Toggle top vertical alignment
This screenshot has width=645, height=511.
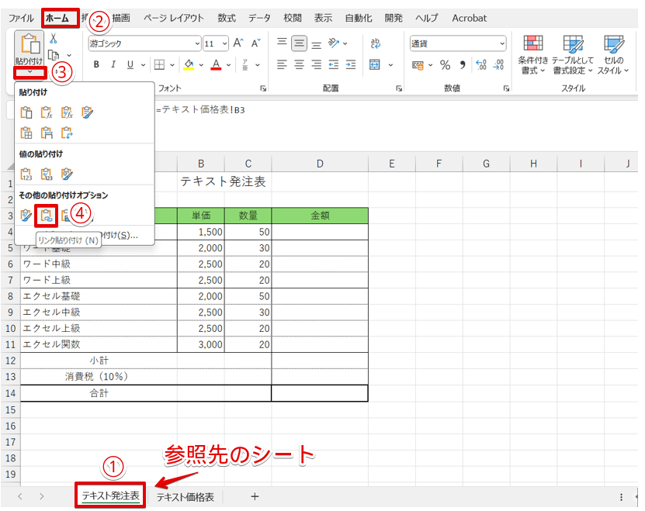click(x=282, y=43)
